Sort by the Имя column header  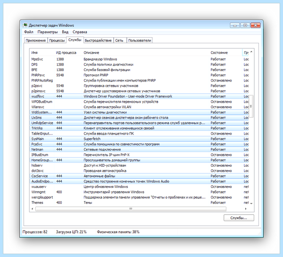pyautogui.click(x=42, y=53)
